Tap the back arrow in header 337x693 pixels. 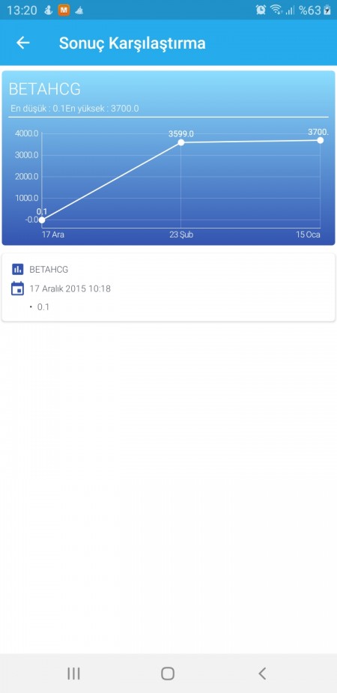click(22, 43)
